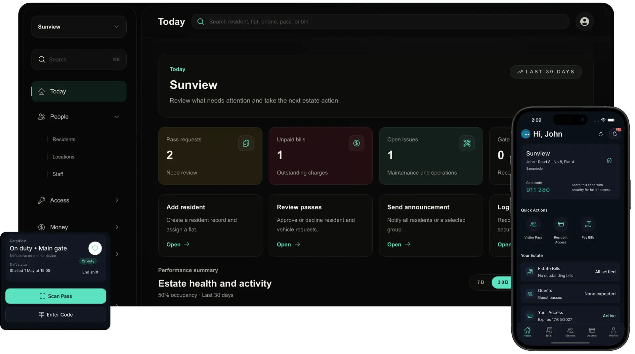Image resolution: width=635 pixels, height=354 pixels.
Task: Tap Visitor Pass quick action
Action: tap(533, 228)
